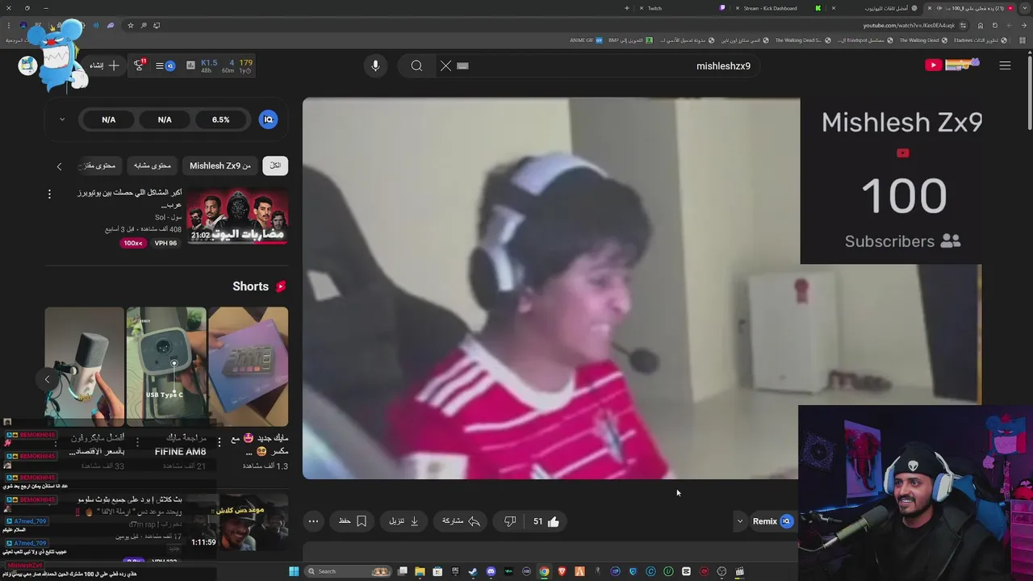Open the 1:11:59 video thumbnail
Screen dimensions: 1033x581
[x=237, y=523]
